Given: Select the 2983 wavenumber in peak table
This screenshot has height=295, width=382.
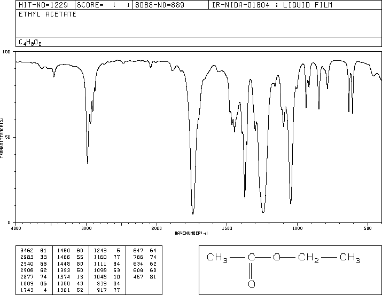Looking at the screenshot, I should pos(27,257).
